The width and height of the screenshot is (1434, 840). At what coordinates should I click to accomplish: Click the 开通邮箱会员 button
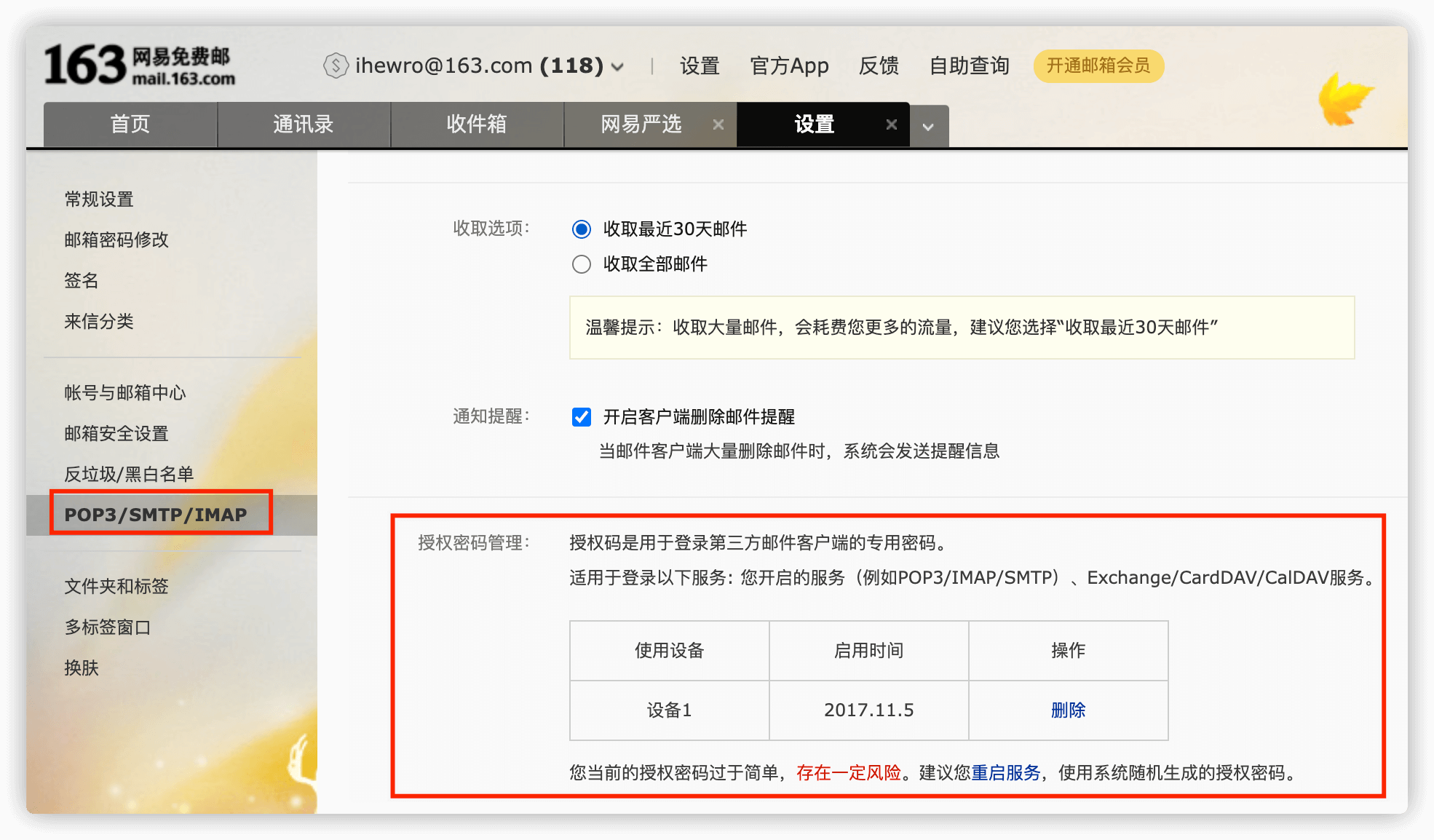coord(1098,66)
